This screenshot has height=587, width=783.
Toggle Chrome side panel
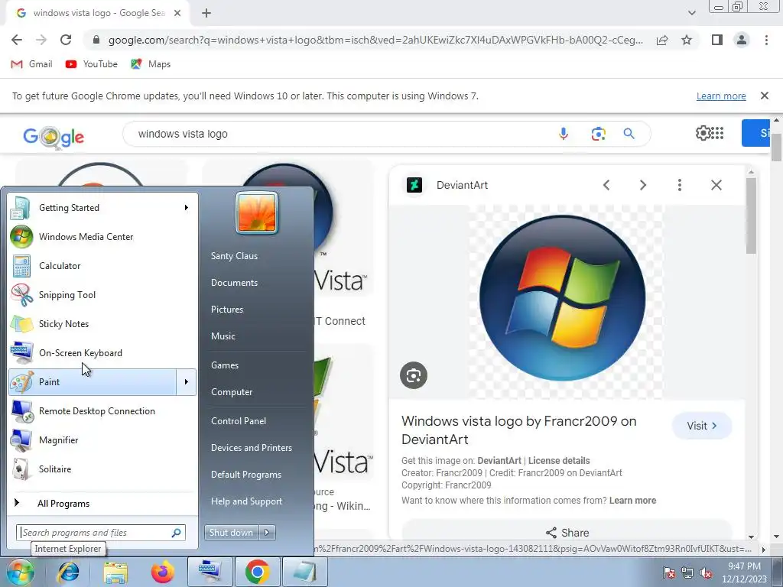click(x=717, y=40)
